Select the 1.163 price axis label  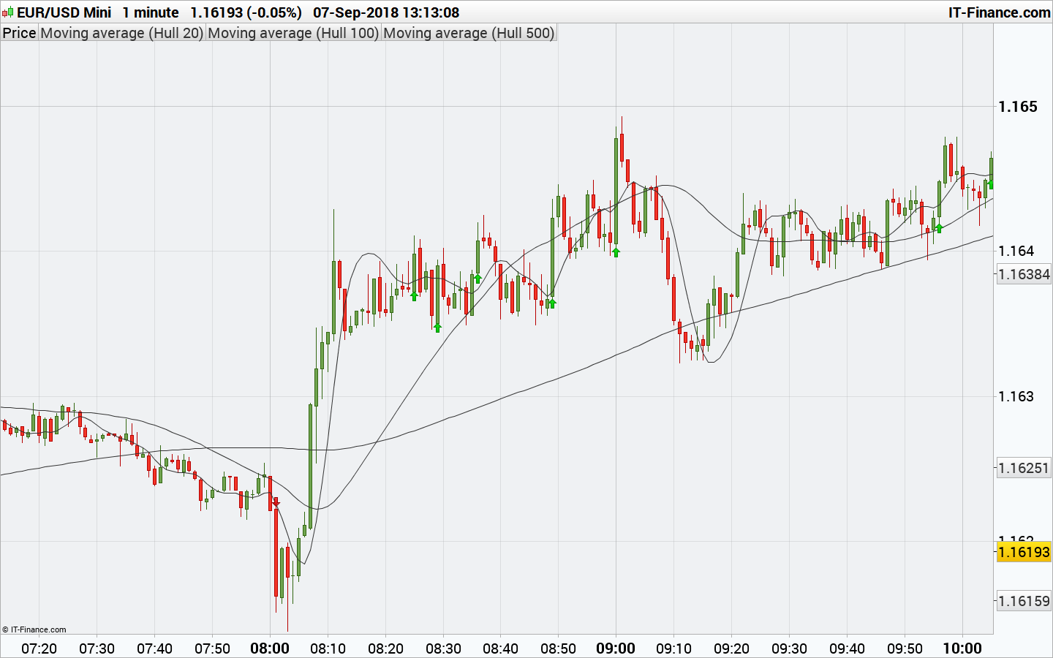pos(1016,396)
